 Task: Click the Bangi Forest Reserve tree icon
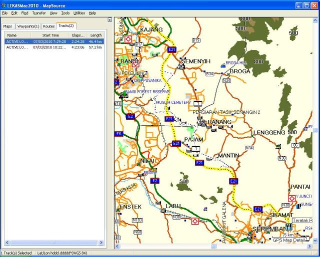123,94
